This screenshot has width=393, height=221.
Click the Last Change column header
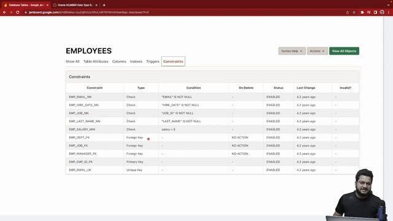[306, 88]
